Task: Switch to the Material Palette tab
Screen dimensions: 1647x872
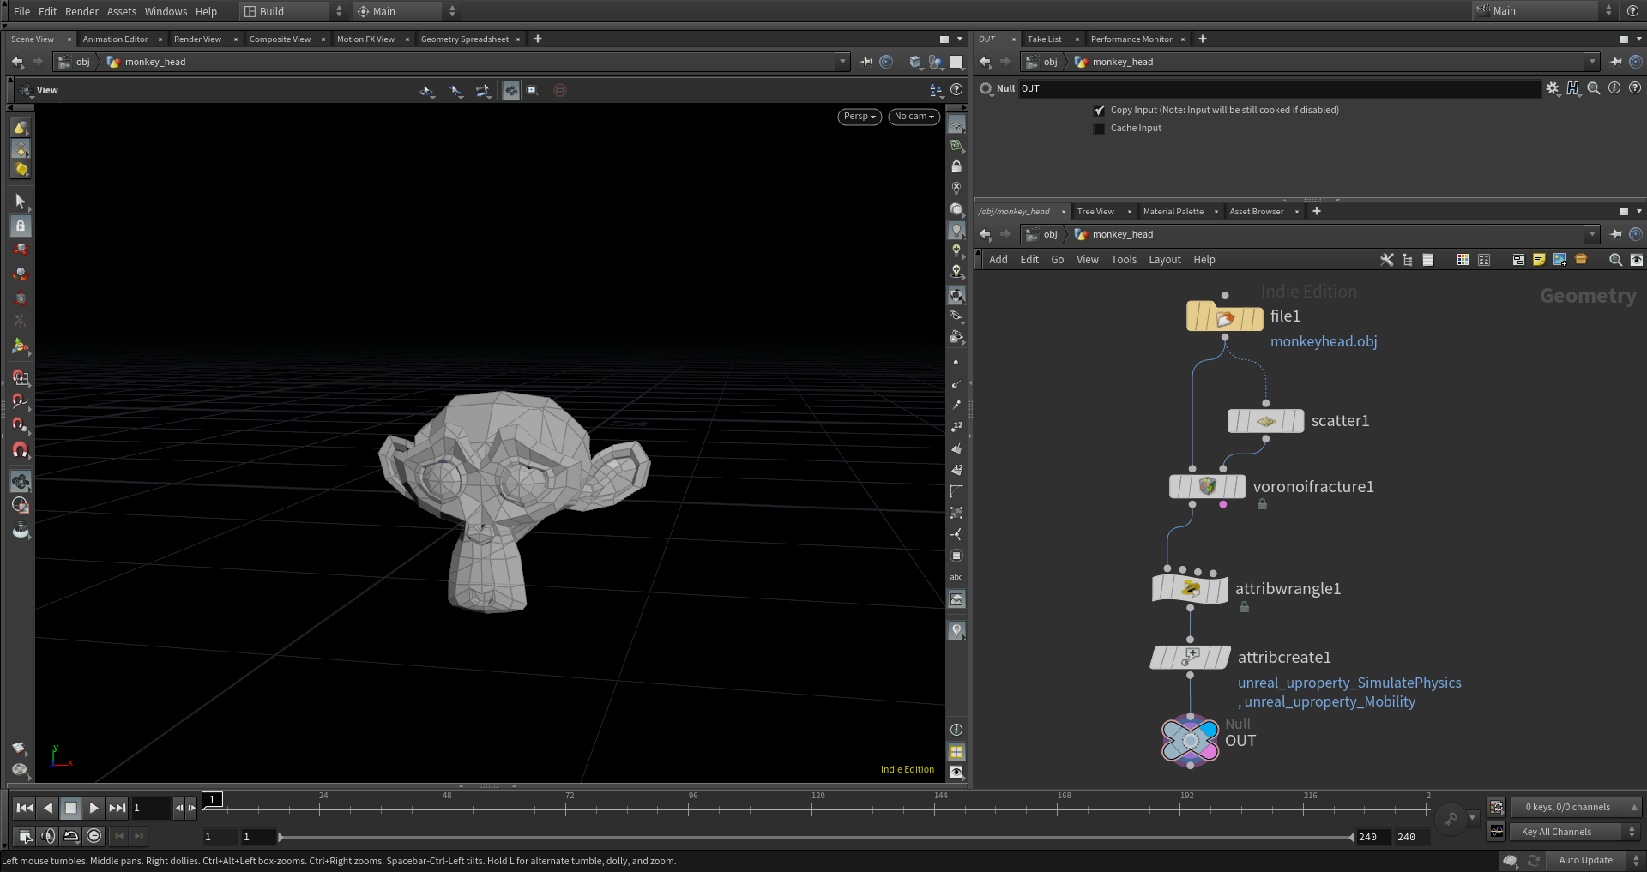Action: pos(1173,212)
